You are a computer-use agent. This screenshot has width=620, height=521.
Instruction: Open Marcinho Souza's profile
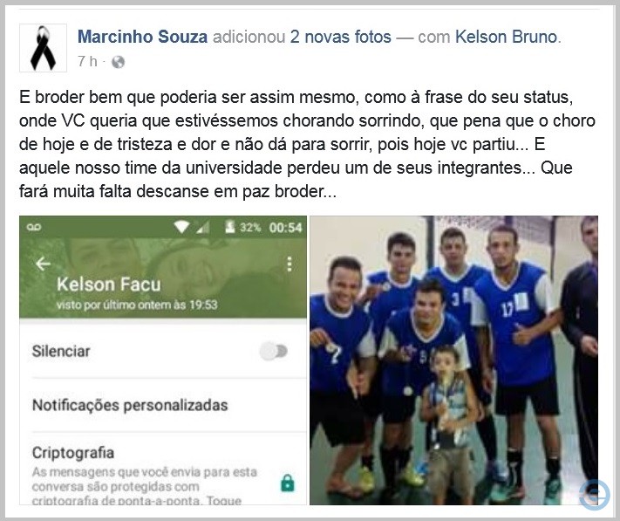[142, 37]
